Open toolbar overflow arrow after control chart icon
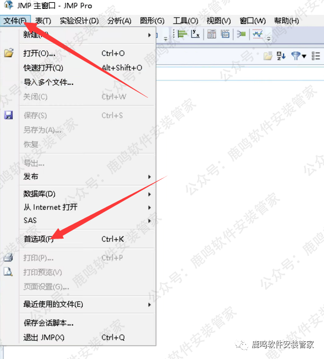The width and height of the screenshot is (324, 359). [x=269, y=39]
